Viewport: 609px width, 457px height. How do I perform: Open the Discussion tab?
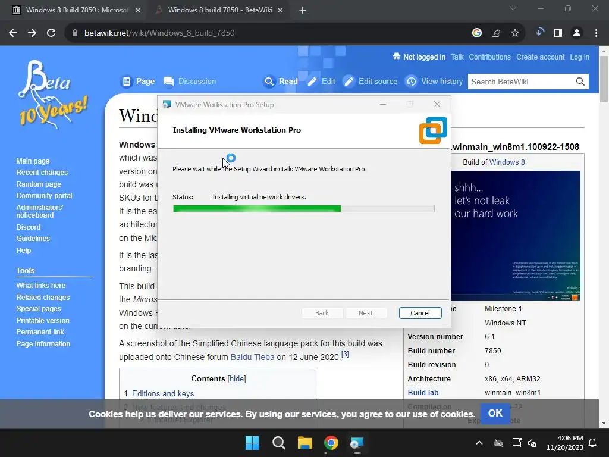click(x=190, y=81)
